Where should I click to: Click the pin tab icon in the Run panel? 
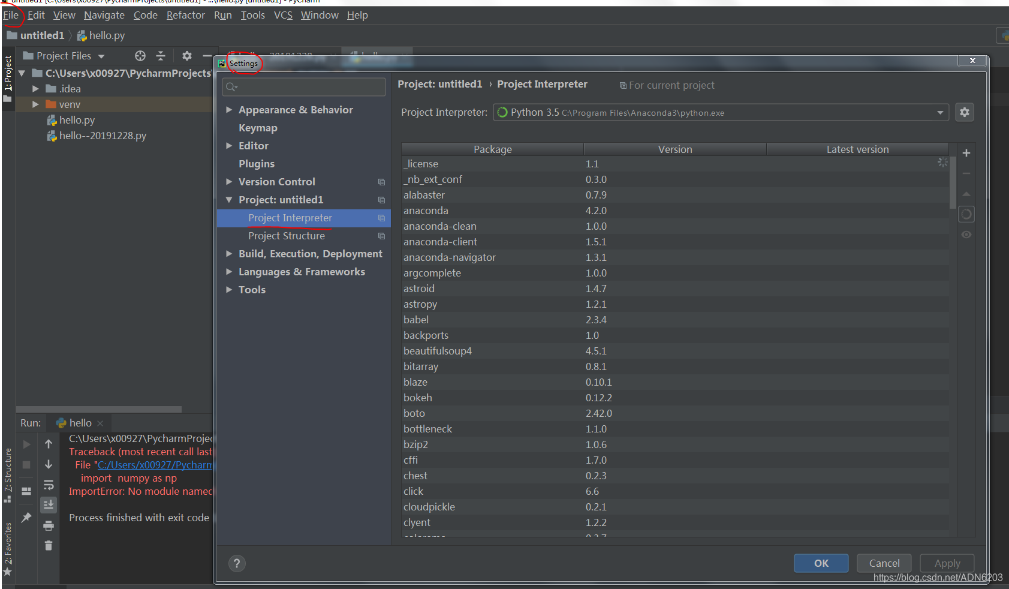(26, 518)
